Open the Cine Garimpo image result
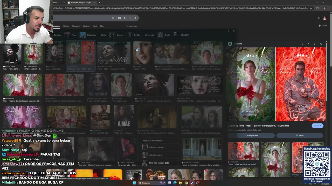 tap(33, 54)
